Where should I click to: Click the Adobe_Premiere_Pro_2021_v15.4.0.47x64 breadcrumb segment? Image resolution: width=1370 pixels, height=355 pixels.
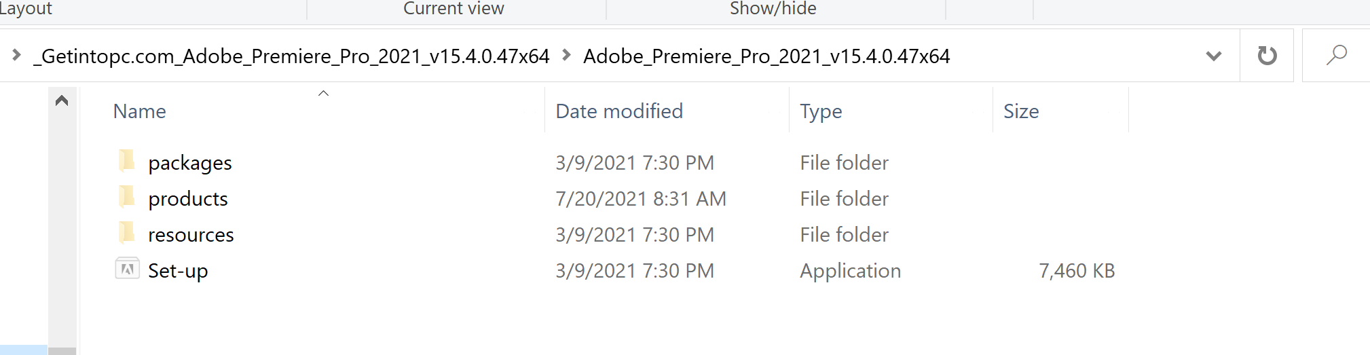coord(766,56)
